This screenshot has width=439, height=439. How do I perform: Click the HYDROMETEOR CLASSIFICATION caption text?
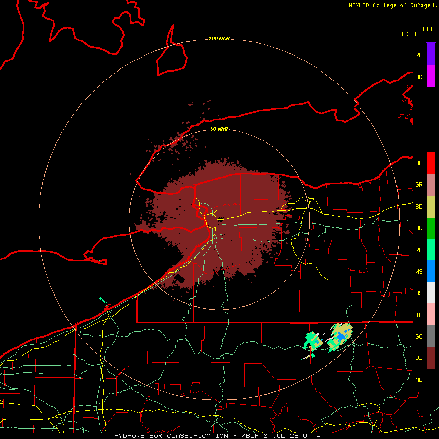(x=171, y=436)
